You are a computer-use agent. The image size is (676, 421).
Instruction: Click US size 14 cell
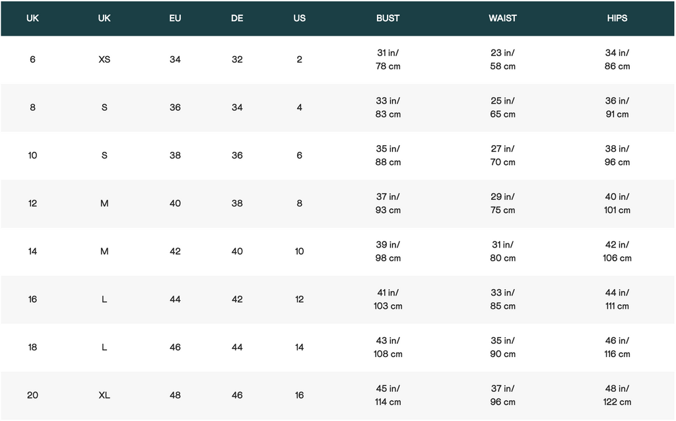299,347
